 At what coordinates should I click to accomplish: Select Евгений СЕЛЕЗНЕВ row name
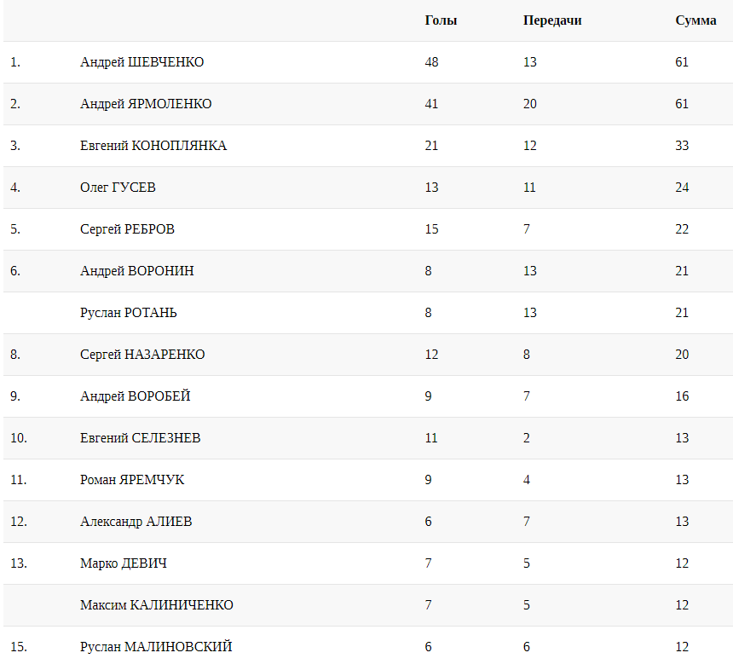click(141, 438)
